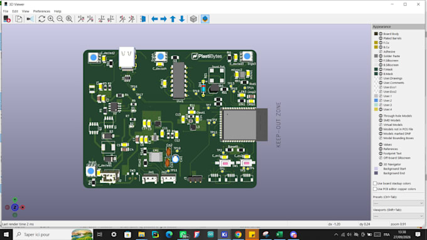Viewport: 427px width, 240px height.
Task: Click the Z axis in the 3D navigator gizmo
Action: (x=14, y=207)
